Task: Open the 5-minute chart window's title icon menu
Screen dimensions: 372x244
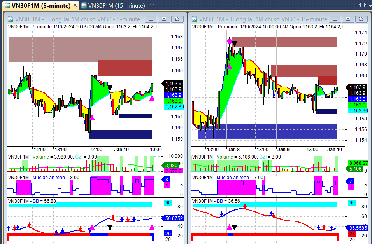Action: point(11,19)
